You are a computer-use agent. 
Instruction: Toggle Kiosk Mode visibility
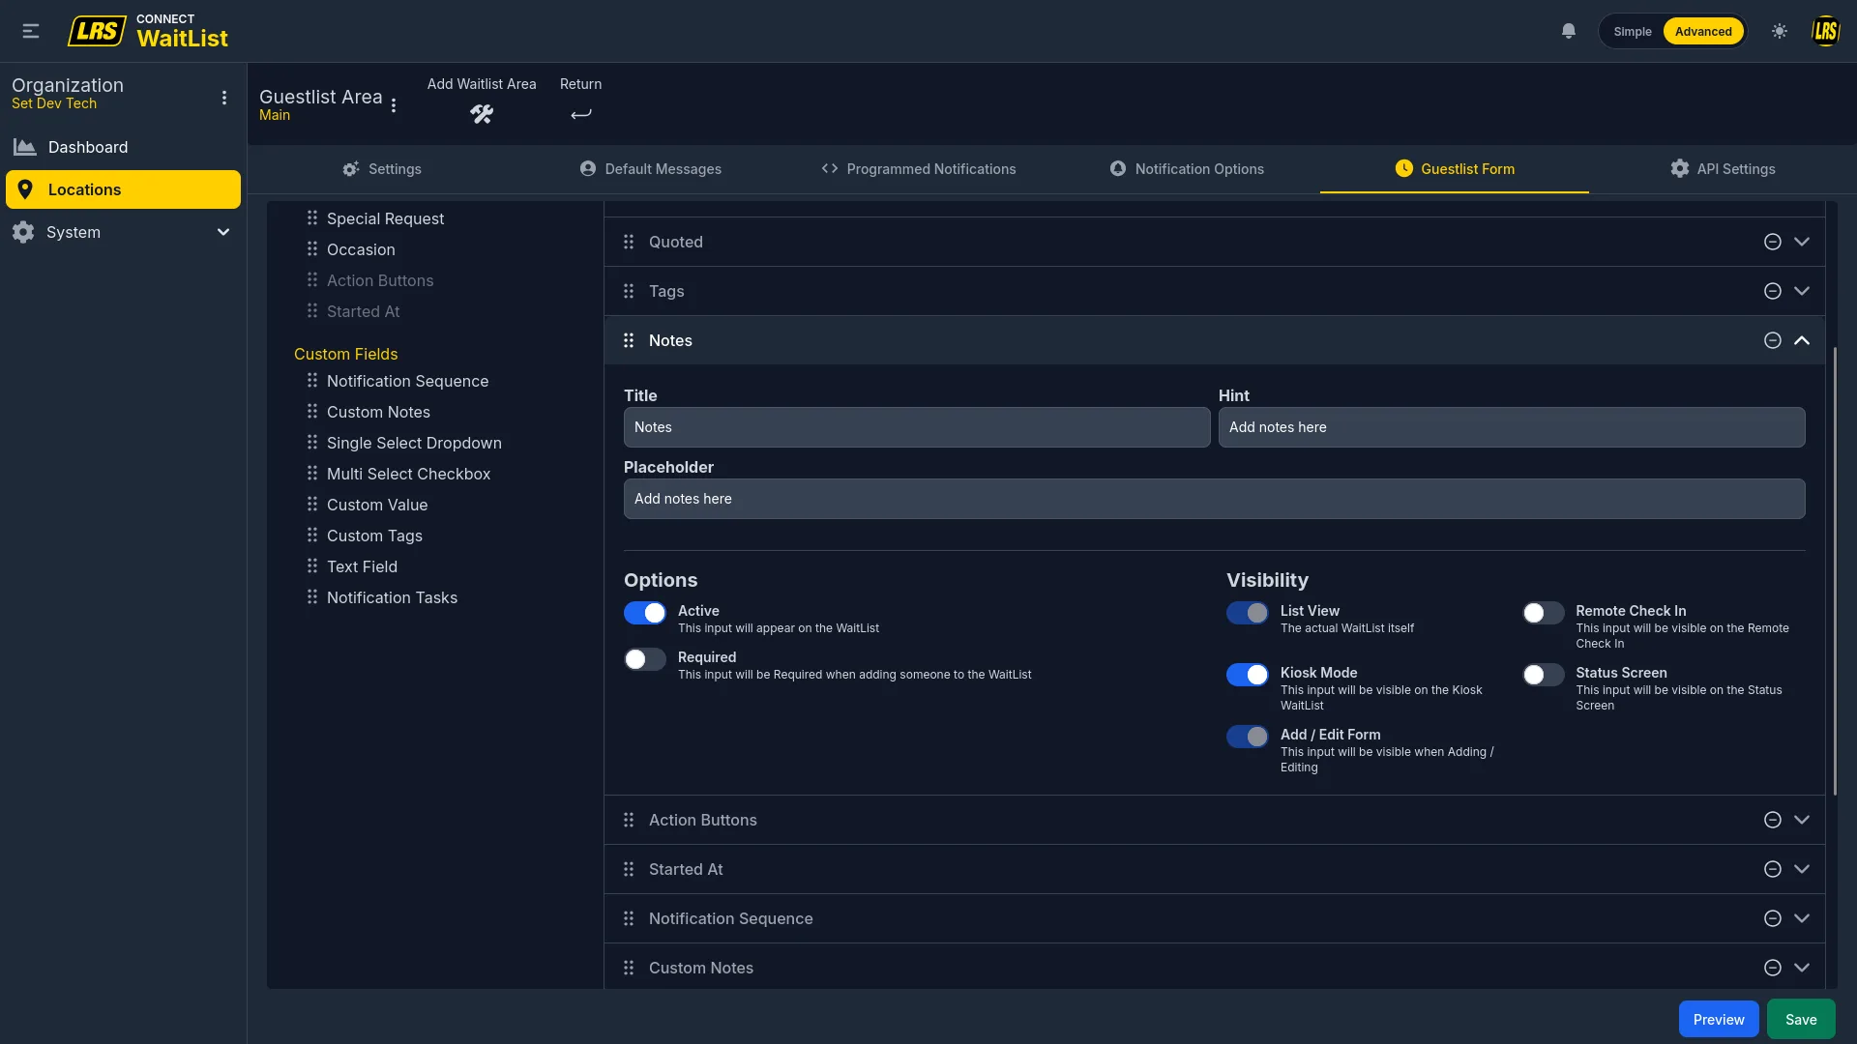(1248, 675)
